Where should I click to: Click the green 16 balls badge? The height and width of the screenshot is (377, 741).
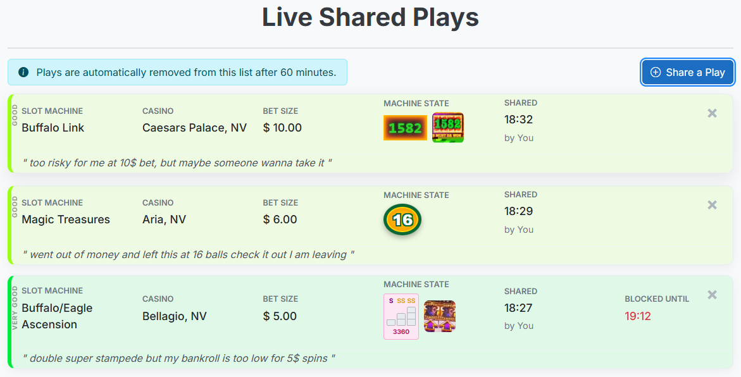tap(402, 220)
